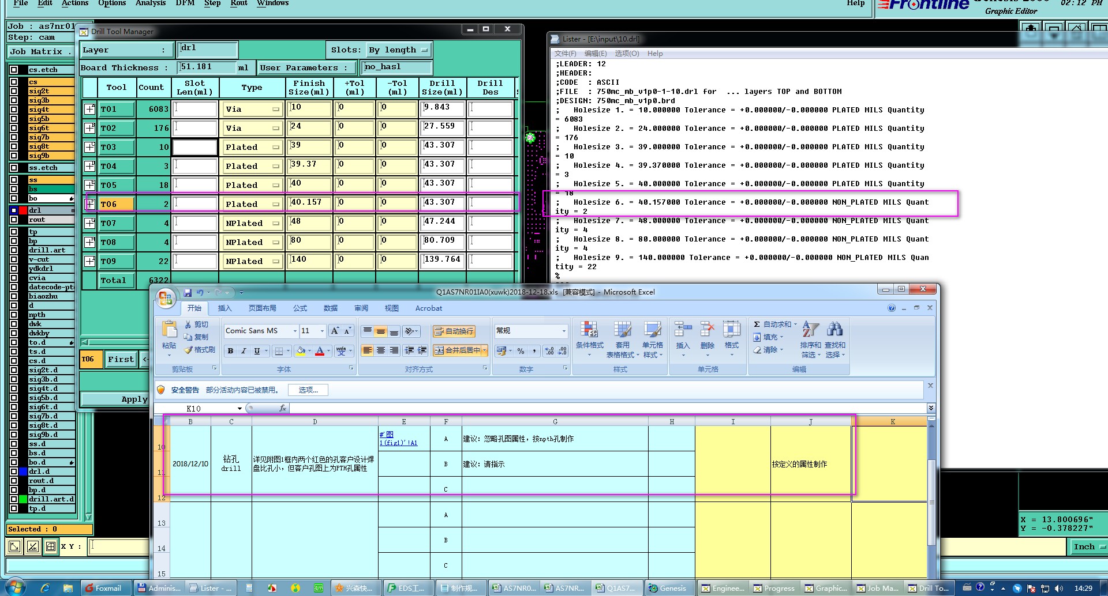Increase font size with large A
Image resolution: width=1108 pixels, height=596 pixels.
coord(335,331)
